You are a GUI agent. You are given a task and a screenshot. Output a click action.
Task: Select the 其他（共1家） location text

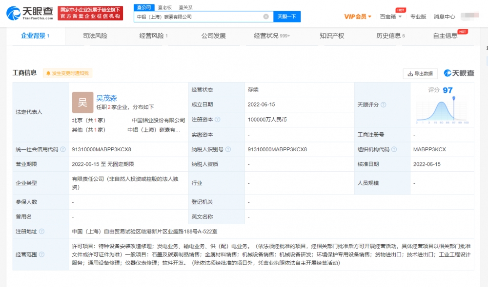tap(89, 130)
